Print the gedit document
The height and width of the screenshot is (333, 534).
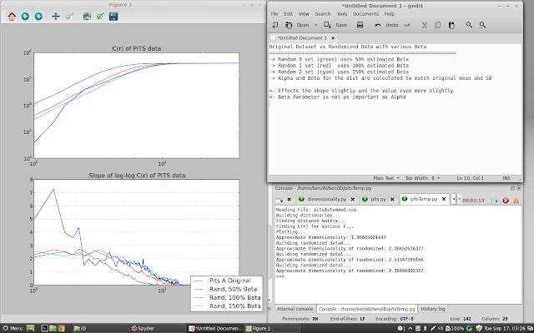click(x=360, y=25)
